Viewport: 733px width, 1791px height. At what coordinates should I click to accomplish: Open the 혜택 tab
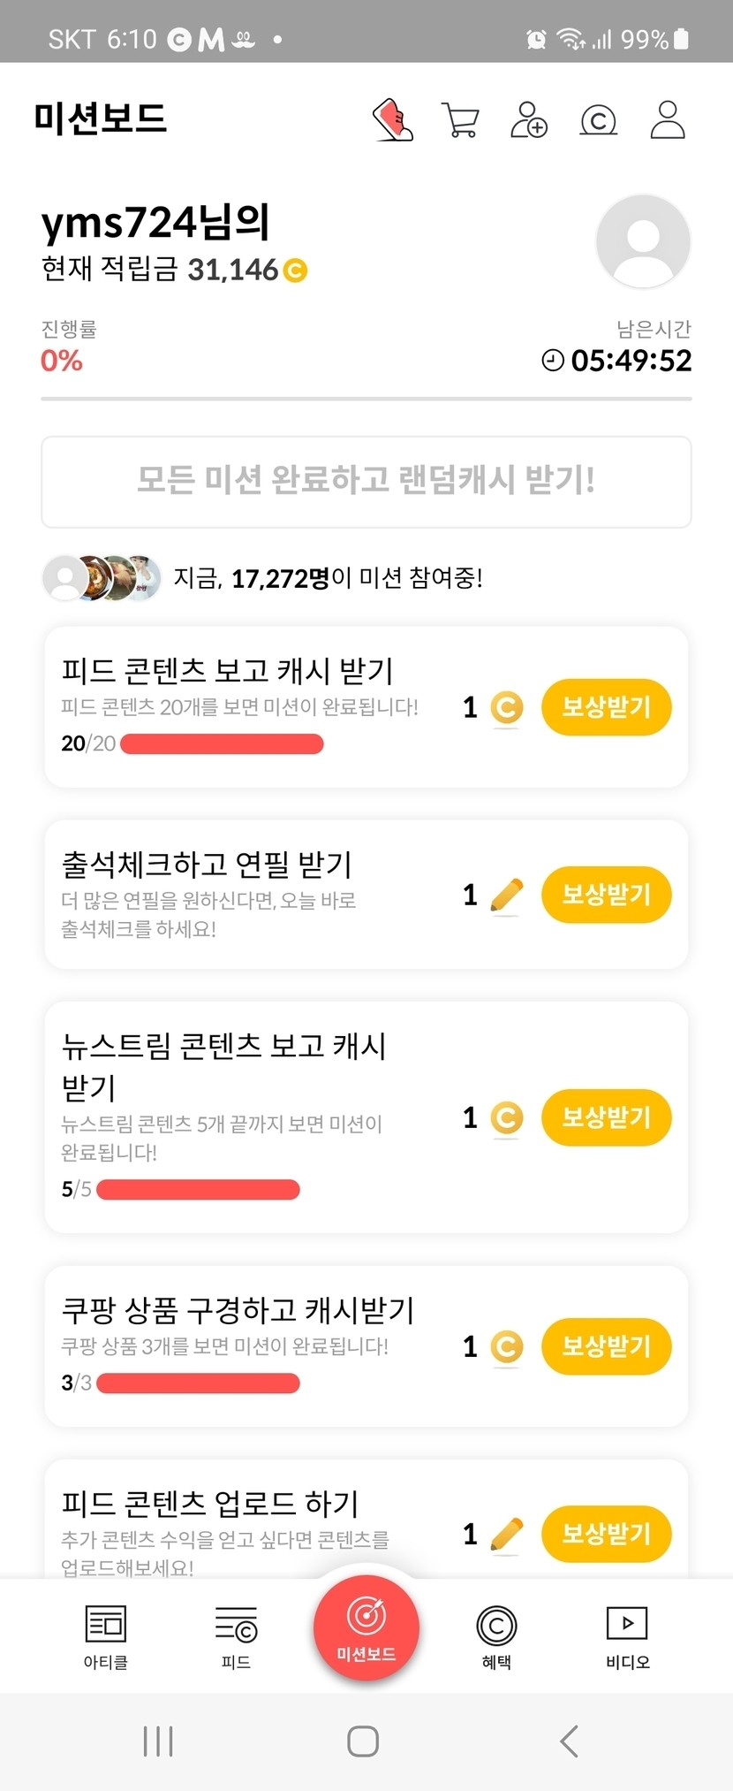[496, 1636]
